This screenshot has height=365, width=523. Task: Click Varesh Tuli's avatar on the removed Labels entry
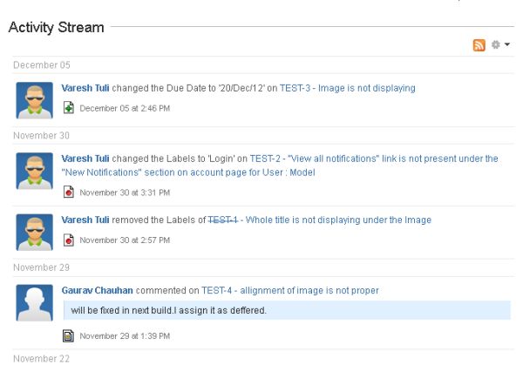34,231
